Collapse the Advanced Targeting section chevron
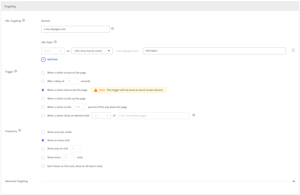The width and height of the screenshot is (300, 195). [x=293, y=181]
